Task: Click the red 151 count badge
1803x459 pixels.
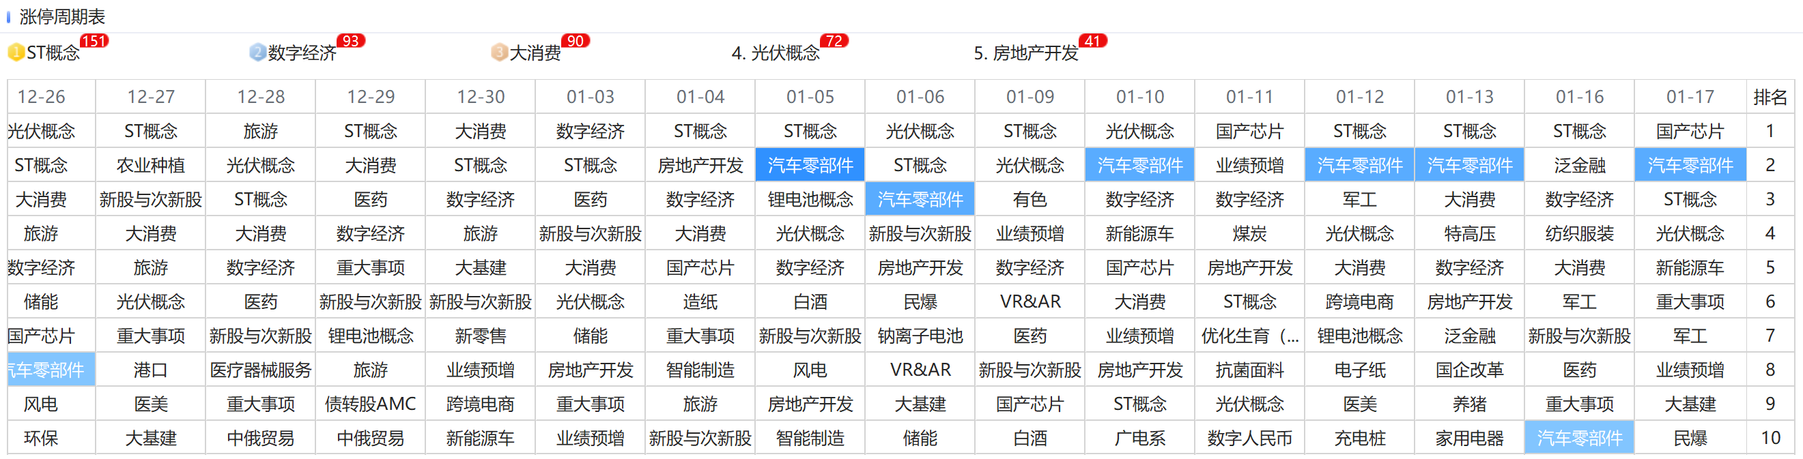Action: (x=94, y=41)
